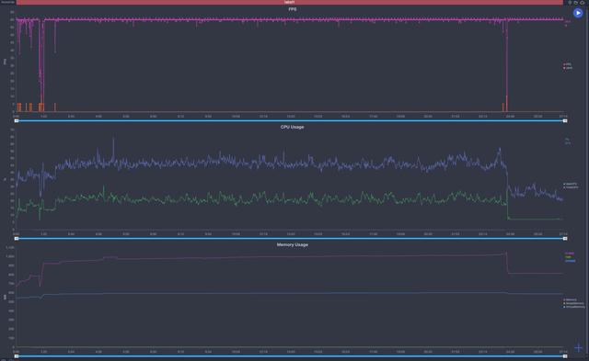Toggle the Jank series in the FPS legend
Image resolution: width=589 pixels, height=361 pixels.
tap(568, 68)
